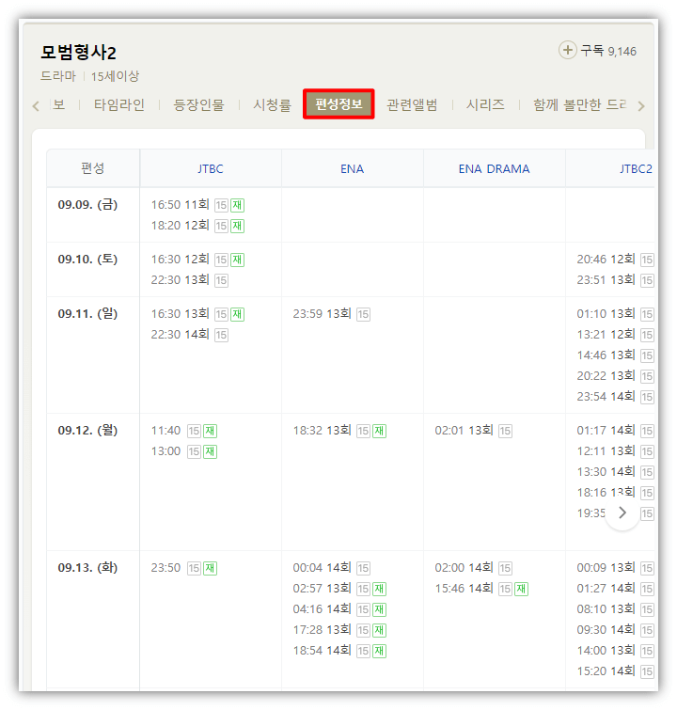Open the 타임라인 tab
The image size is (677, 710).
click(119, 104)
